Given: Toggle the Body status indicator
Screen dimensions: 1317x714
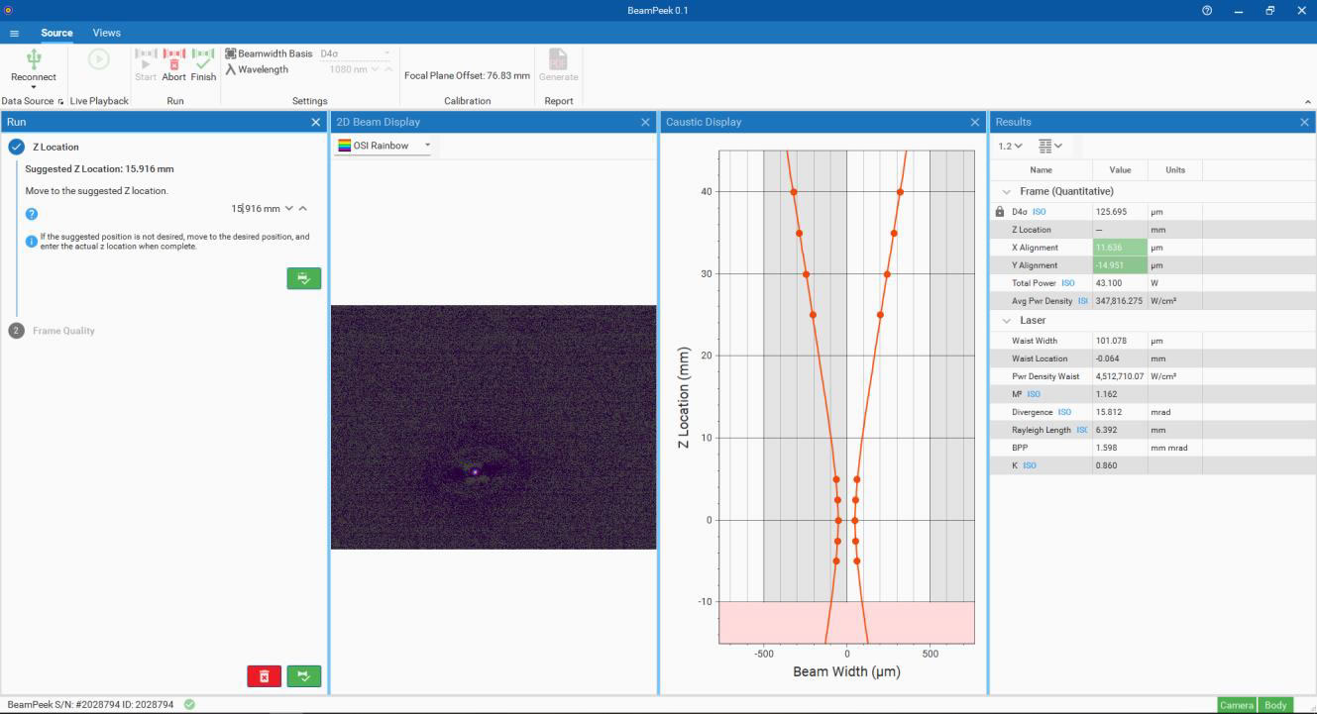Looking at the screenshot, I should point(1275,705).
